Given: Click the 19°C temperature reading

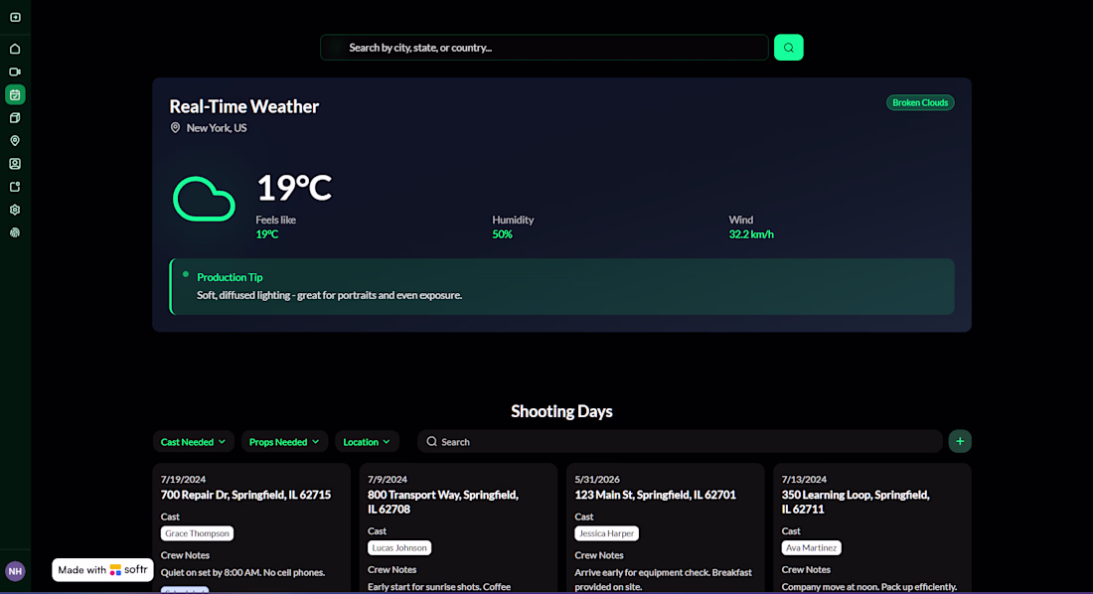Looking at the screenshot, I should click(294, 188).
